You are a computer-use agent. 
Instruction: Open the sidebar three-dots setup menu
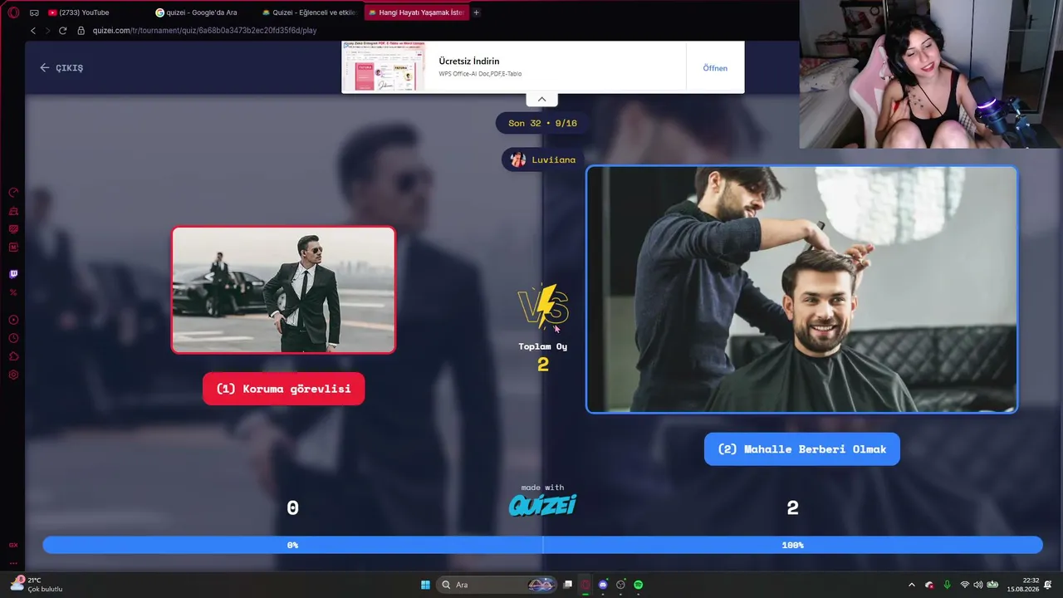[13, 563]
